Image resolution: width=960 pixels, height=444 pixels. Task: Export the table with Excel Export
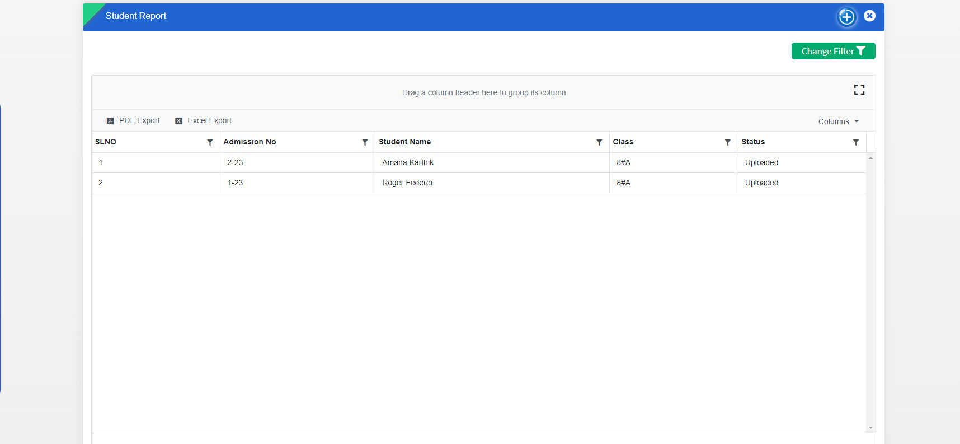[204, 120]
